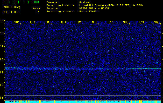Select the 1015 time marker
163x103 pixels.
click(x=79, y=23)
